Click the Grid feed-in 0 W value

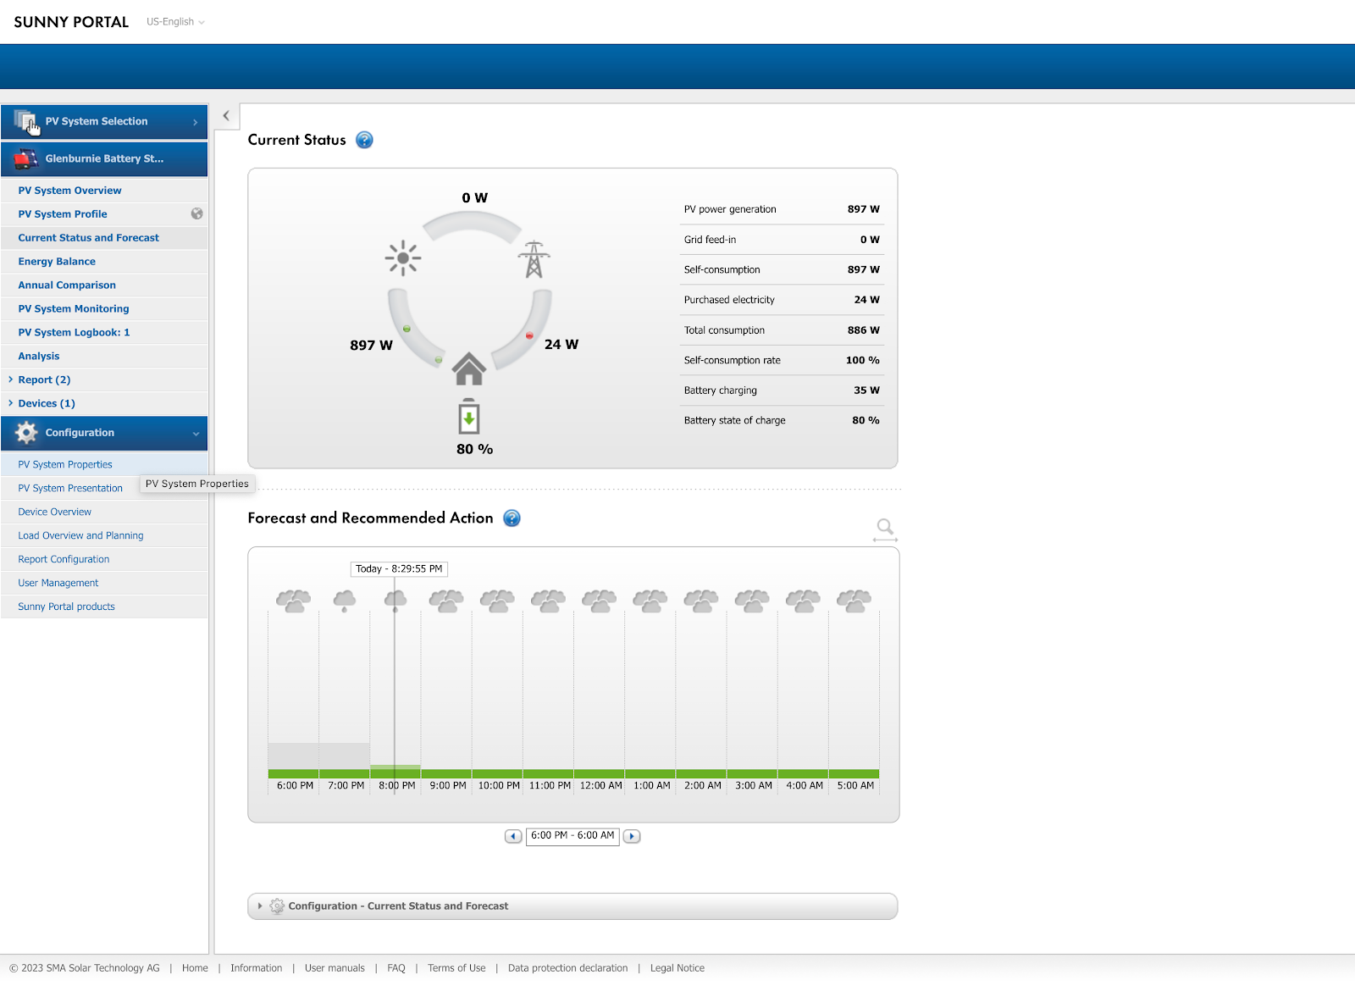[870, 240]
